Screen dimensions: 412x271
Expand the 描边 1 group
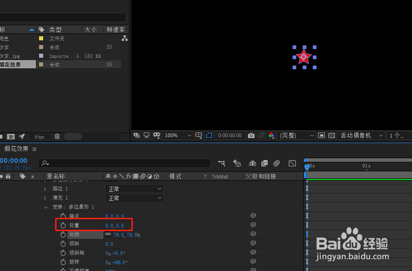(45, 189)
